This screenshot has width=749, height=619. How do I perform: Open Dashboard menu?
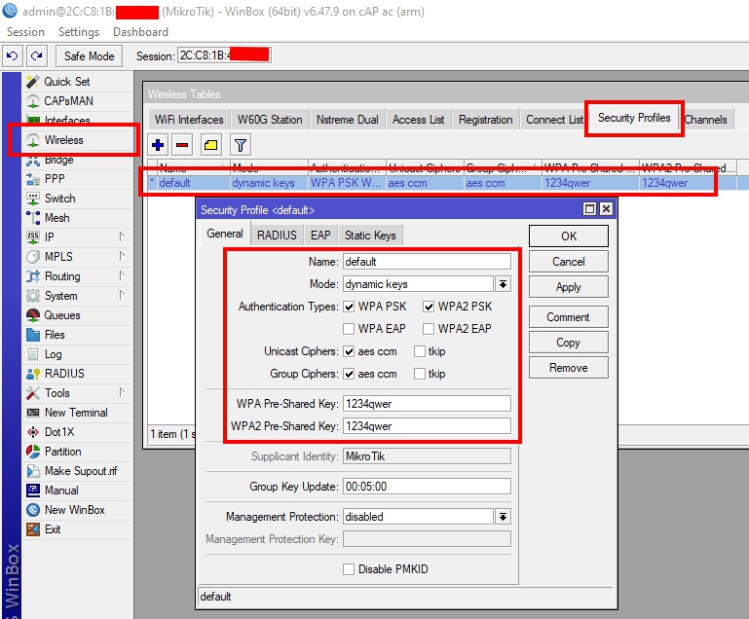[141, 32]
